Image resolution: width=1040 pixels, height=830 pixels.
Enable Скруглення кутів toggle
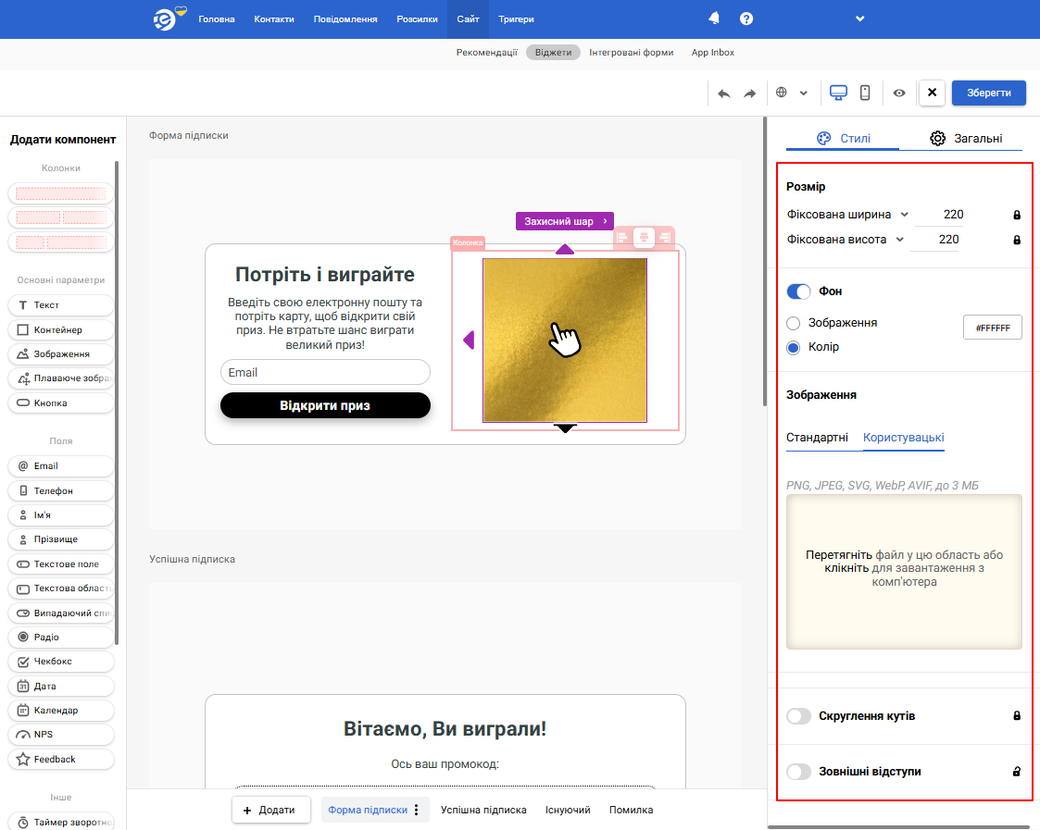(798, 716)
